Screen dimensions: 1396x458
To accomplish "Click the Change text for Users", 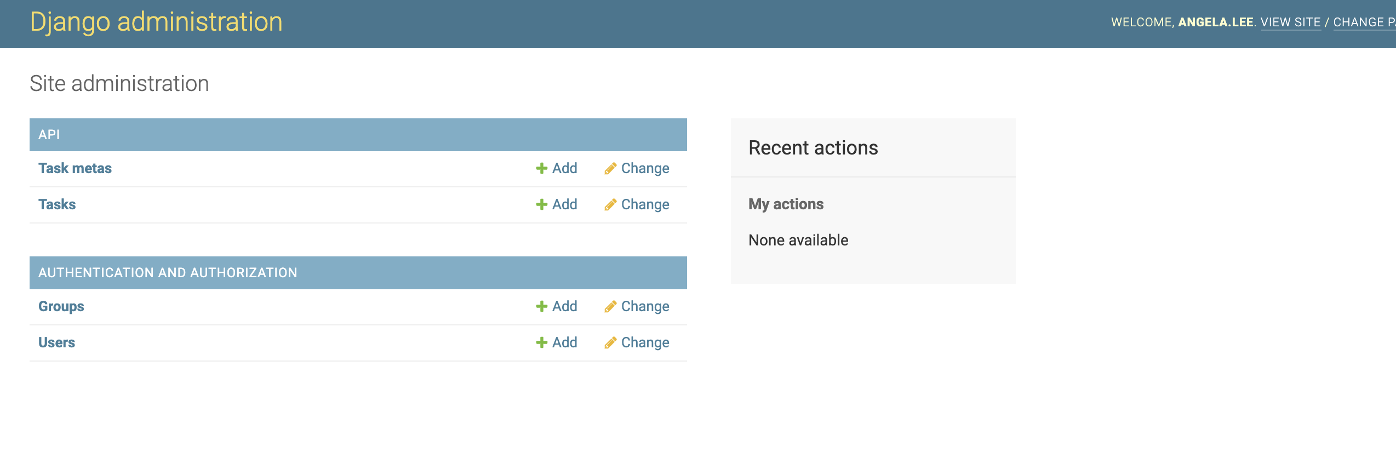I will (645, 342).
